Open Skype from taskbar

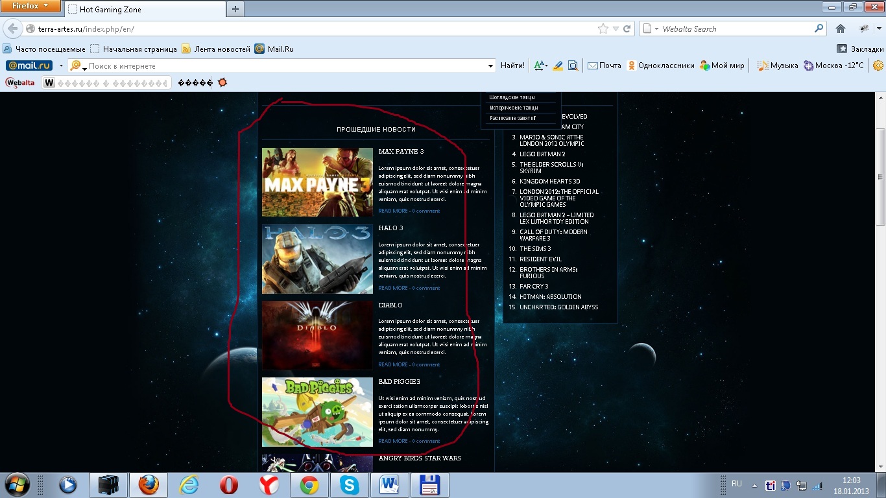(350, 485)
